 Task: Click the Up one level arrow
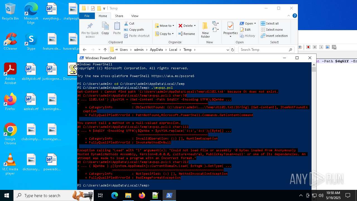[x=105, y=50]
